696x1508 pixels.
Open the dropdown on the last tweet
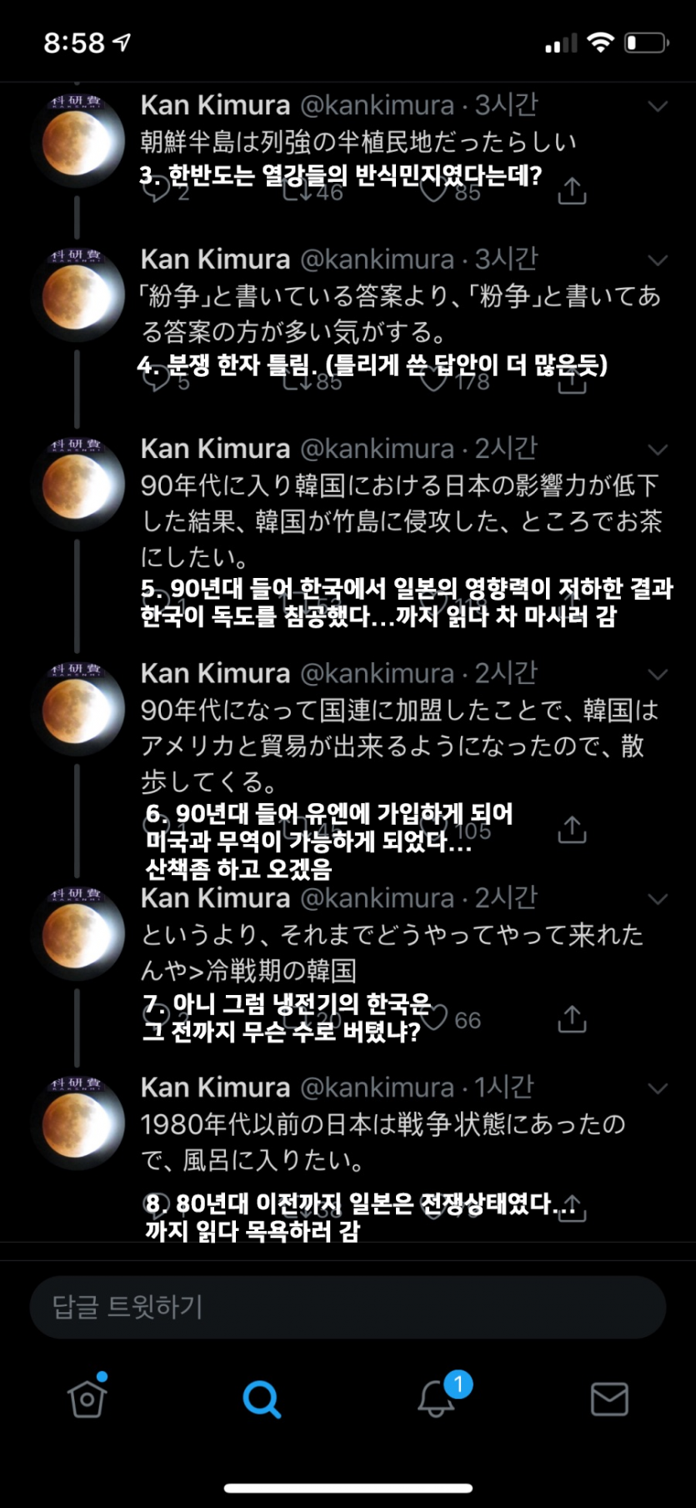pyautogui.click(x=659, y=1088)
